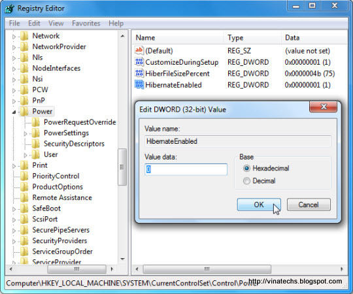Screen dimensions: 353x294
Task: Click the tree pane horizontal scrollbar thumb
Action: [x=76, y=269]
